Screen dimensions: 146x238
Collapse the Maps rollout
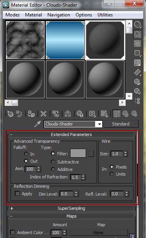(72, 216)
